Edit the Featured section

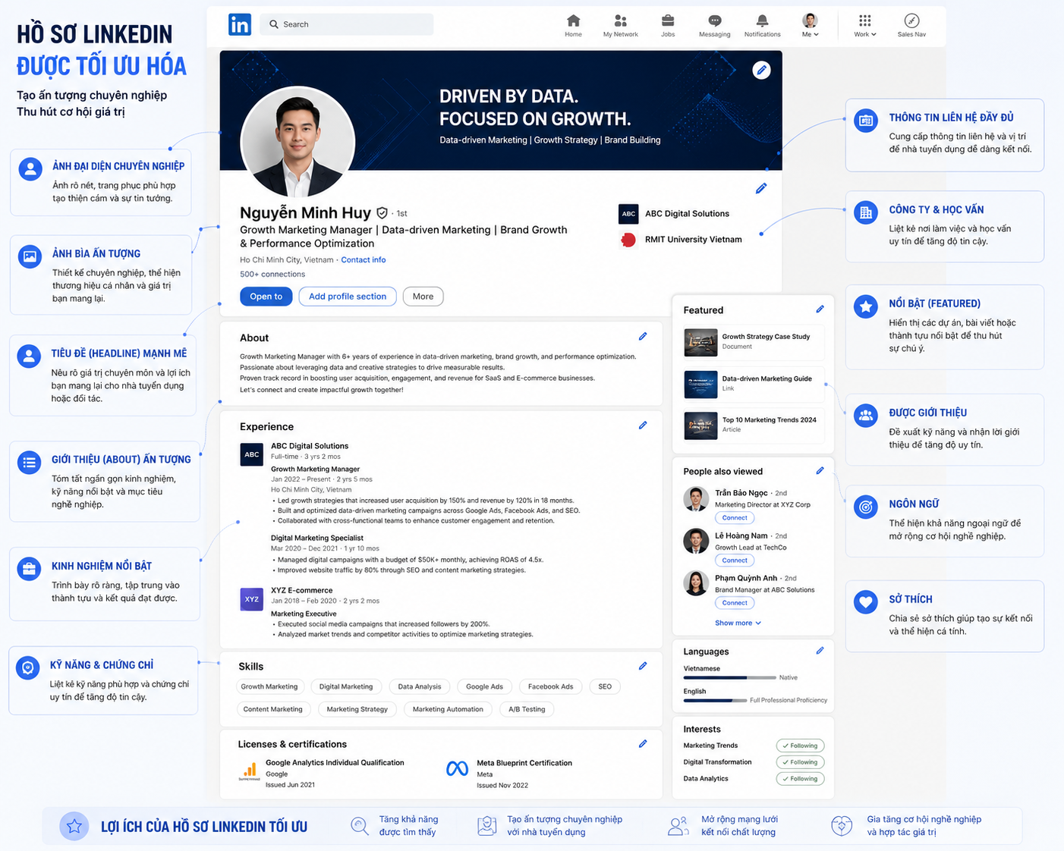pos(820,309)
